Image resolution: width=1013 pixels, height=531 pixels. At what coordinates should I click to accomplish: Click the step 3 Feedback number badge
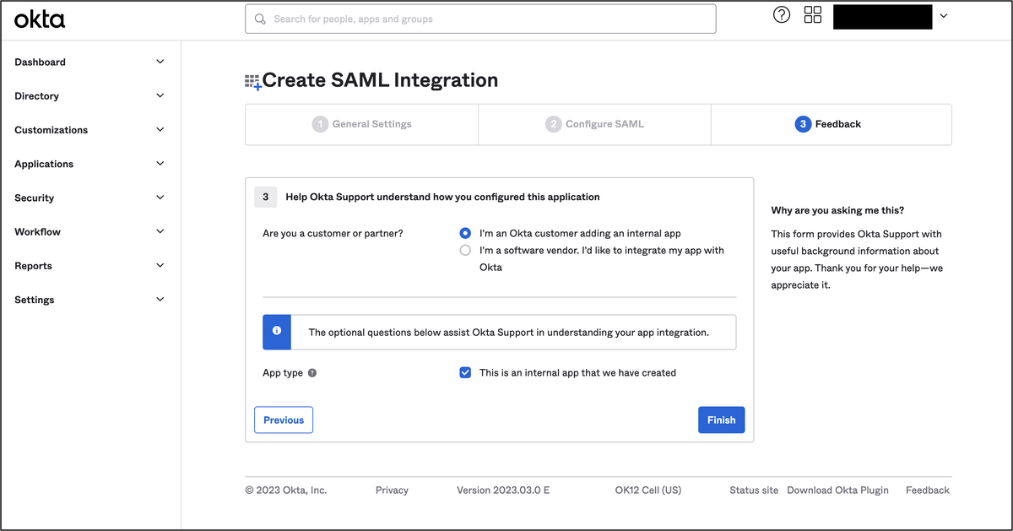[803, 124]
